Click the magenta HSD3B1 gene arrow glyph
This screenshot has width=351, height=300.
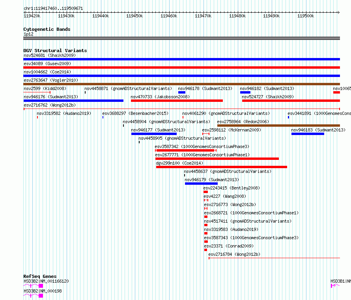[335, 286]
